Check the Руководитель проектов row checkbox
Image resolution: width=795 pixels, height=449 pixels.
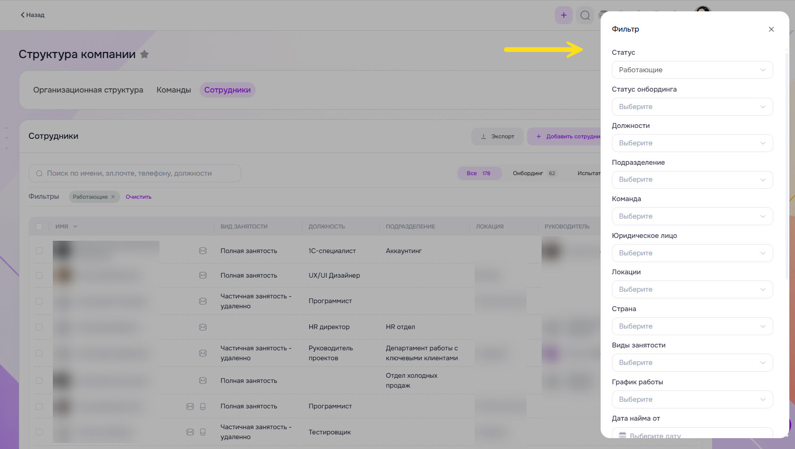pos(39,353)
